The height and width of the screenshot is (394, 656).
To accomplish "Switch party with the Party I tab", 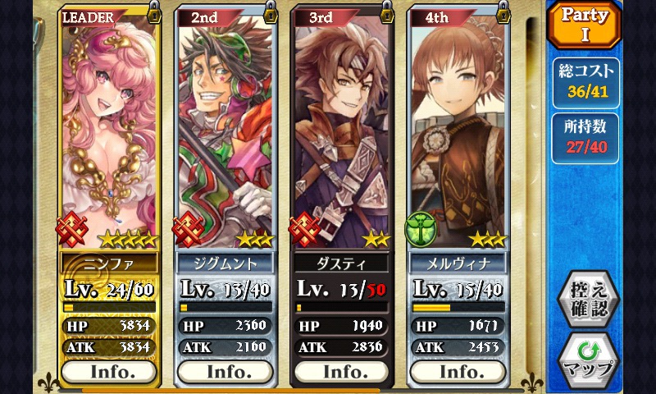I will 585,25.
